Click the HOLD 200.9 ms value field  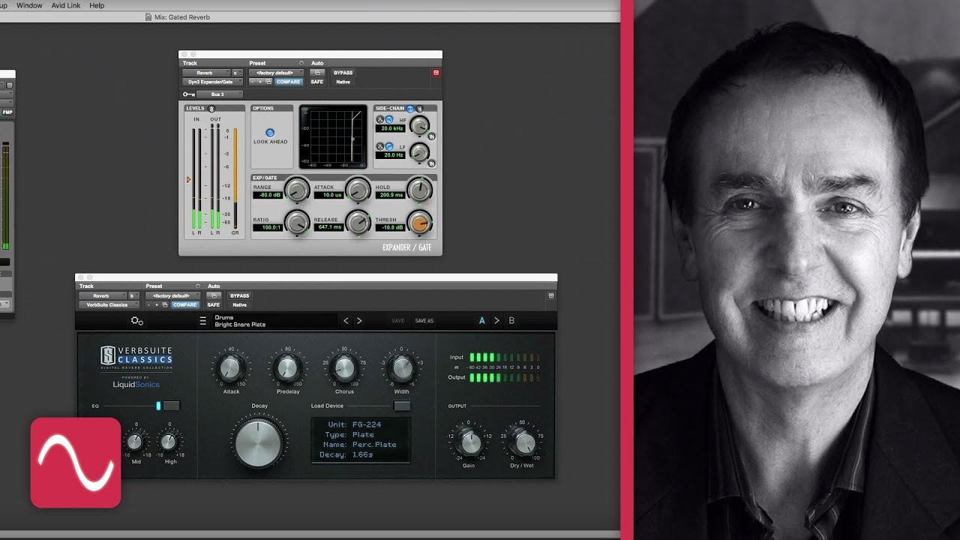point(390,195)
